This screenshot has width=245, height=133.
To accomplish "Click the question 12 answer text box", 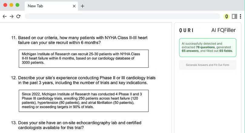I will 83,101.
